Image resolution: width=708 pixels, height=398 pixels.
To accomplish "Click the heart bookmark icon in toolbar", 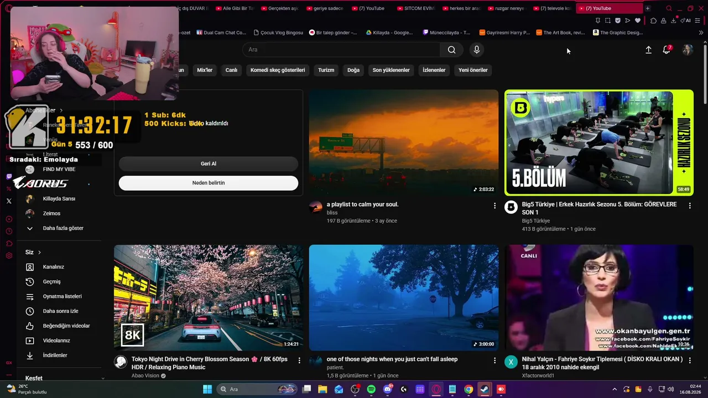I will click(638, 20).
